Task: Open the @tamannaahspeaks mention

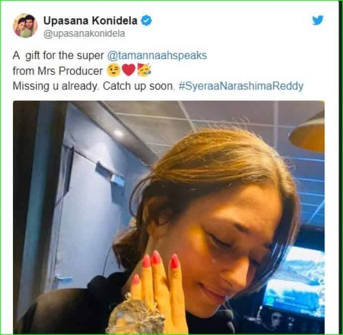Action: 157,56
